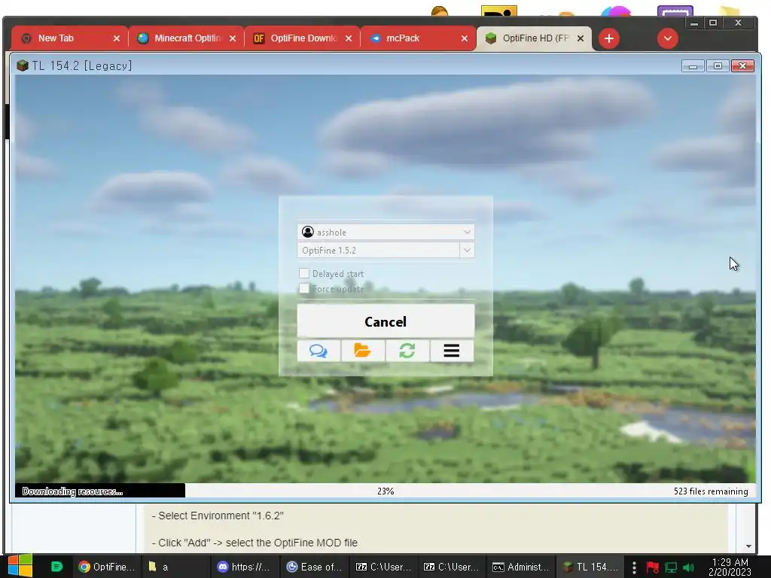Image resolution: width=771 pixels, height=578 pixels.
Task: Open the green chat app taskbar icon
Action: click(x=57, y=567)
